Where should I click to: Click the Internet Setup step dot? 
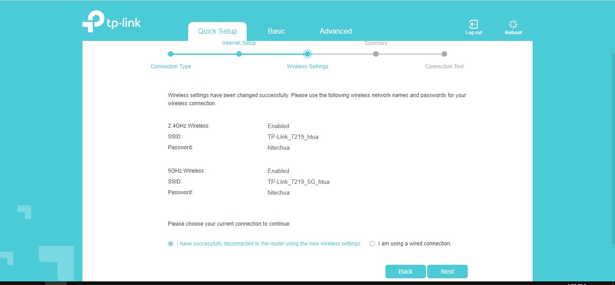tap(239, 54)
